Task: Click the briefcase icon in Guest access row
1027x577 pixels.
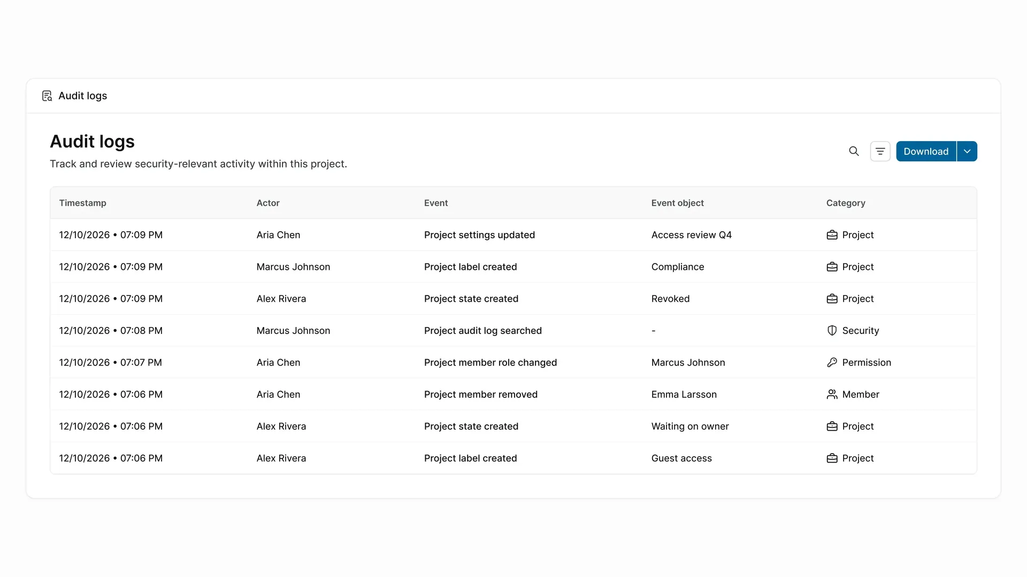Action: coord(832,458)
